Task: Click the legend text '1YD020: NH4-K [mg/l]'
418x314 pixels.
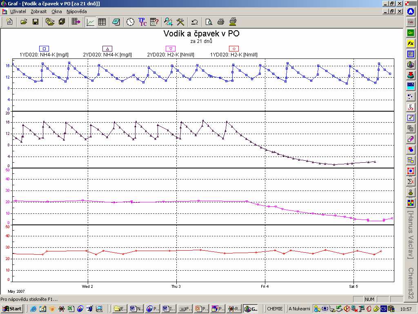Action: pos(44,55)
